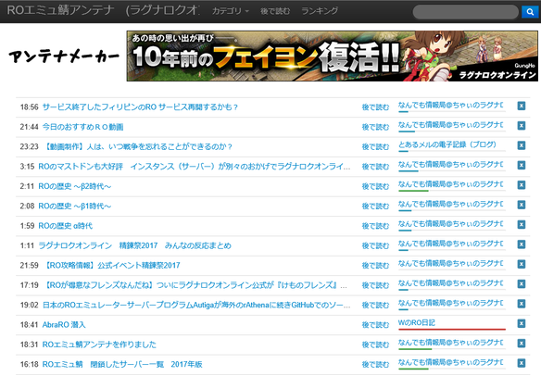Open 後で読む in the top navigation

coord(275,11)
